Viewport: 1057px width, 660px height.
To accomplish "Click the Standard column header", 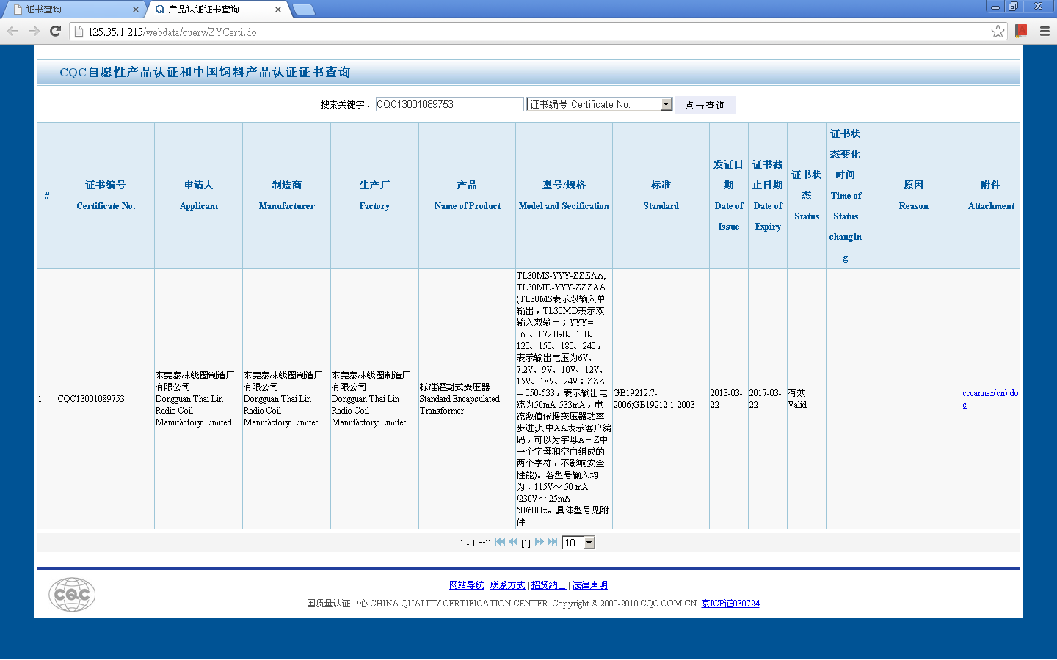I will pyautogui.click(x=661, y=196).
